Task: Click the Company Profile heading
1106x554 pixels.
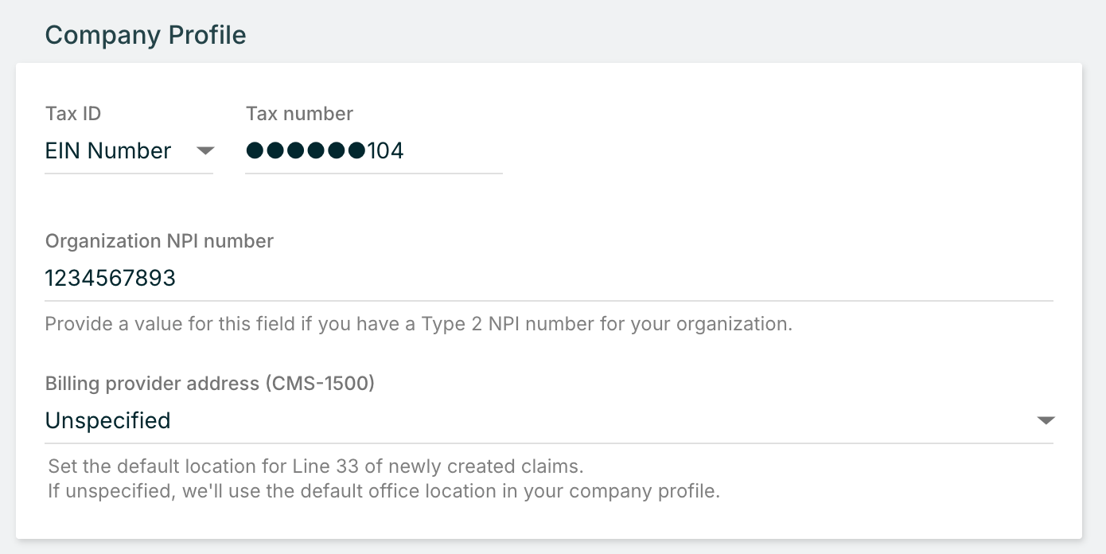Action: [x=145, y=35]
